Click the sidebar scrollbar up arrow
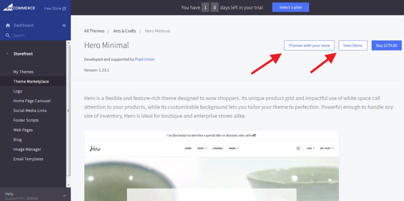 pos(68,42)
